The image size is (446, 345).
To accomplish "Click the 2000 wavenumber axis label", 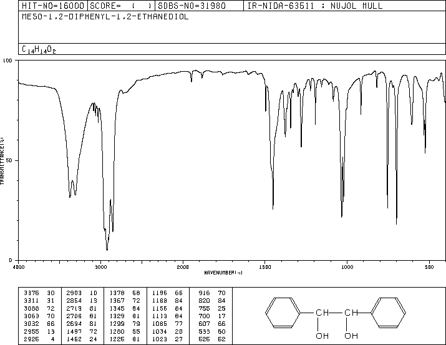I will (x=183, y=267).
